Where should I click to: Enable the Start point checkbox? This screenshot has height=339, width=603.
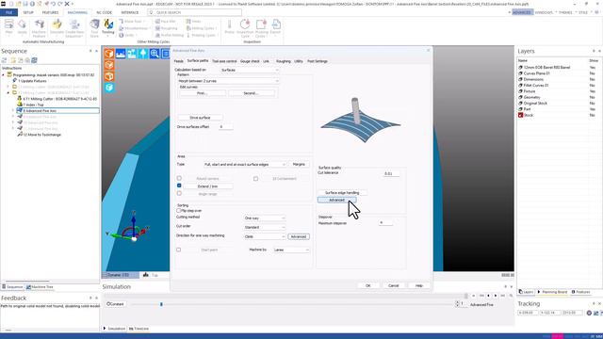(178, 250)
